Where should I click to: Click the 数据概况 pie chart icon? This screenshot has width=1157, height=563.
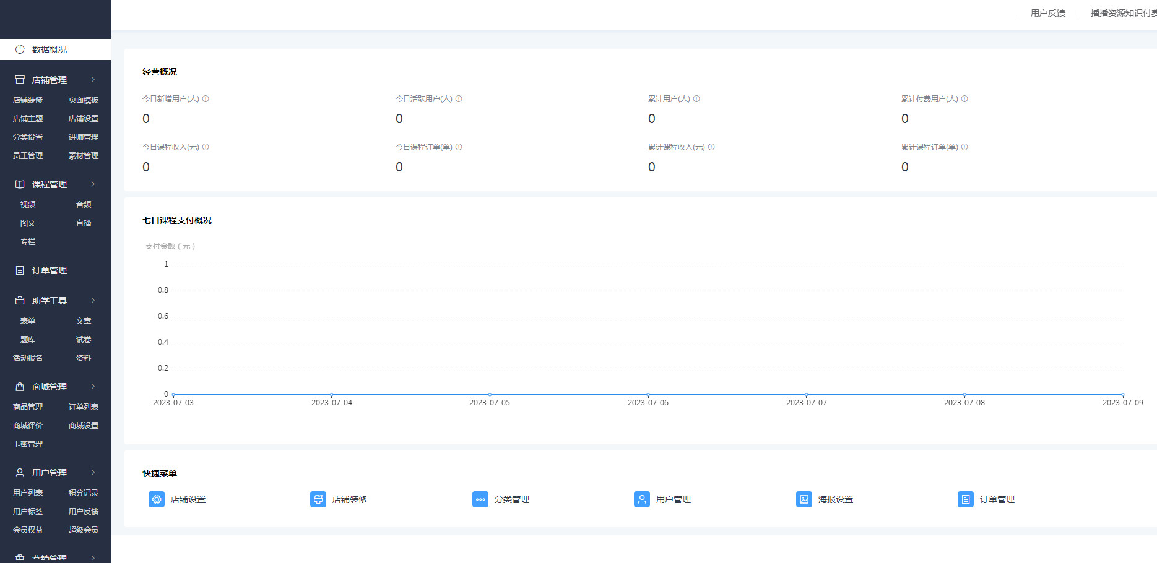(20, 49)
